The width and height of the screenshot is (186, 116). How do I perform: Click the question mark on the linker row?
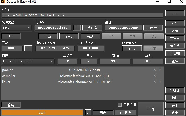coord(160,82)
